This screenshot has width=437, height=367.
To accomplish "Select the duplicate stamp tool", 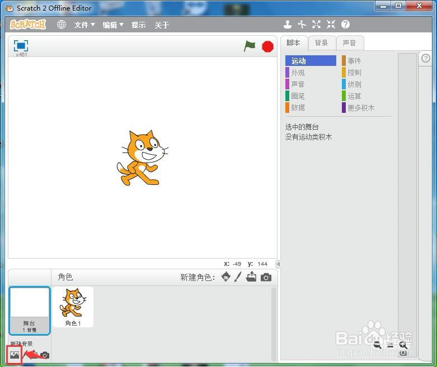I will 288,25.
